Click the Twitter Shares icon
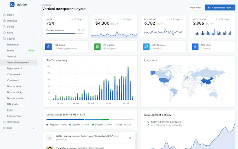238x149 pixels. 146,47
